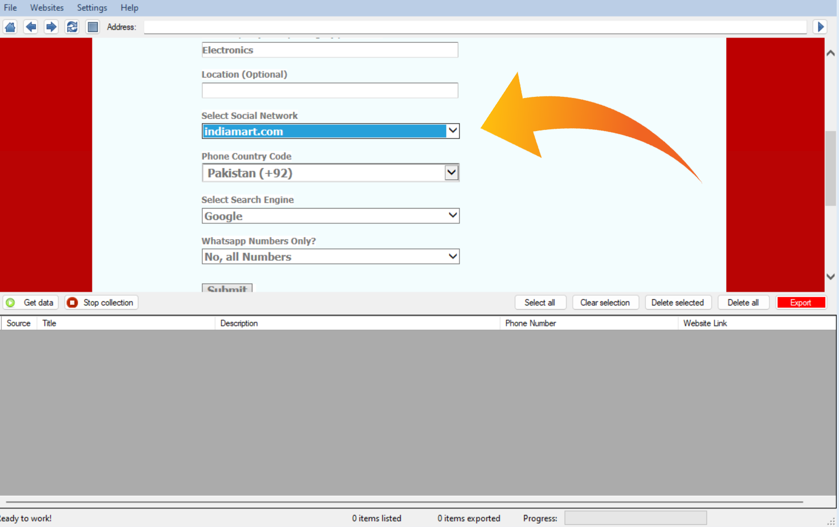Go back with the left arrow icon

click(31, 27)
